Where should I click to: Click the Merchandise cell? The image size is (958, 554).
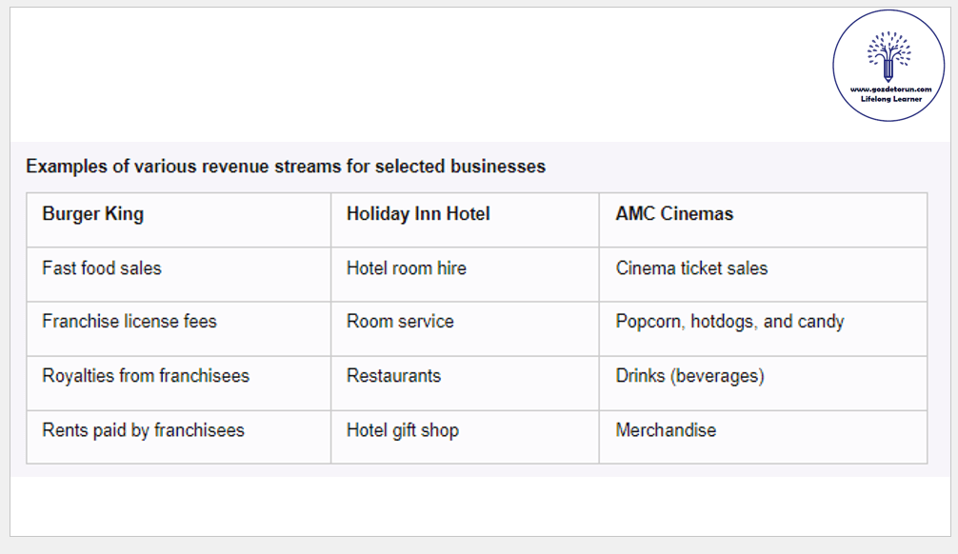[x=666, y=430]
